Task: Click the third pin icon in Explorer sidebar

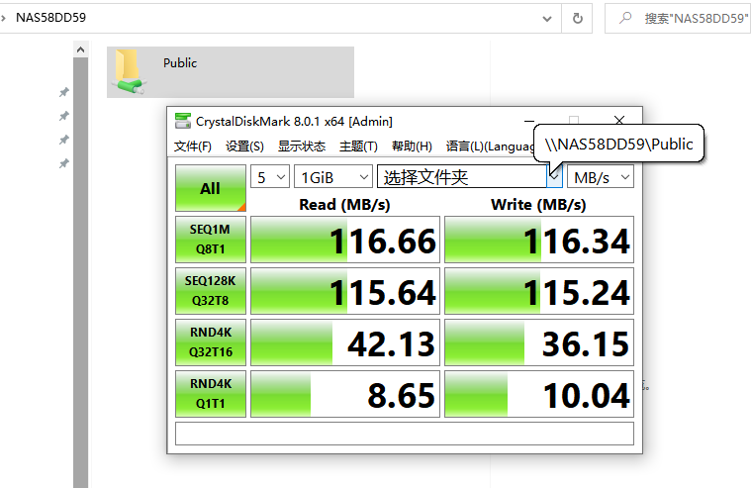Action: tap(63, 140)
